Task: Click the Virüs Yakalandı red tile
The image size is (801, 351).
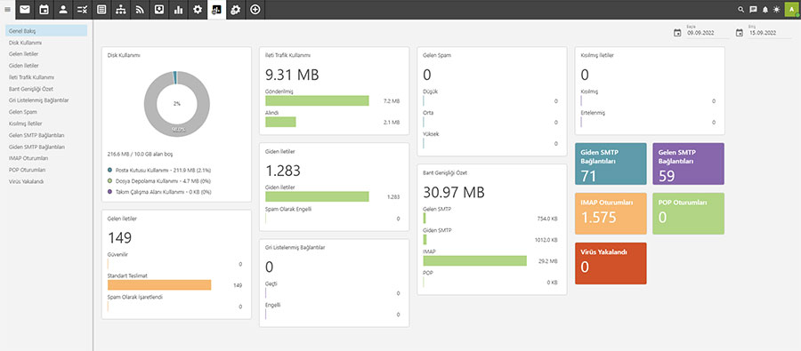Action: click(611, 263)
